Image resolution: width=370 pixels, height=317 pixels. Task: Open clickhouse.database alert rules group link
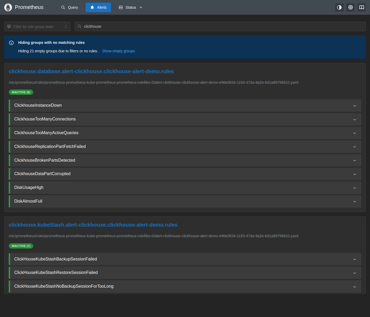tap(91, 71)
